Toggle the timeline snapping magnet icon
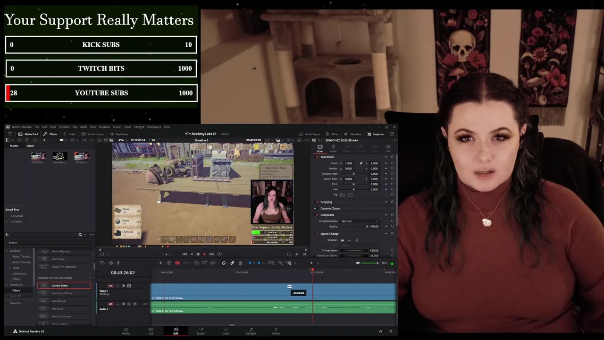 coord(224,263)
